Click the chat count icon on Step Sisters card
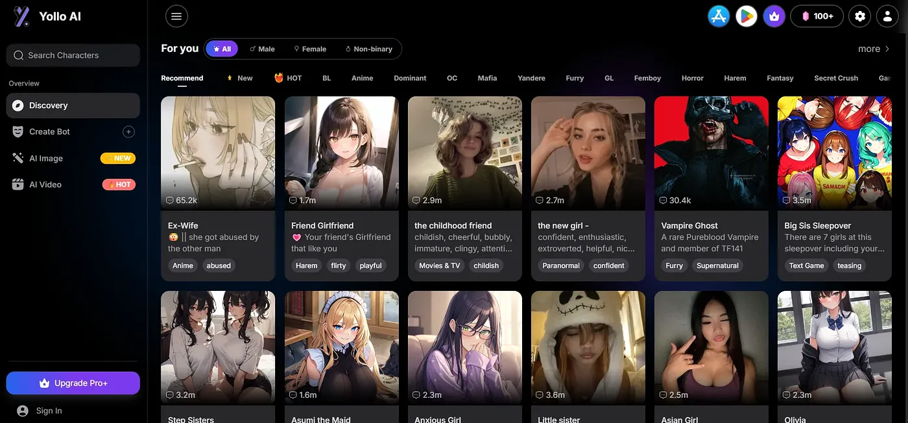This screenshot has width=908, height=423. tap(169, 394)
